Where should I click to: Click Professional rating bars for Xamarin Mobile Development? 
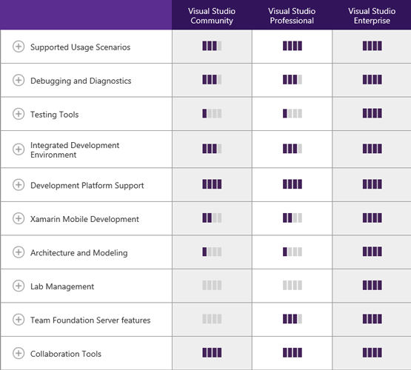[x=293, y=218]
